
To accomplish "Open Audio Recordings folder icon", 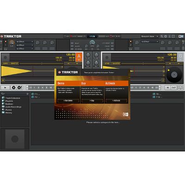I will 3,107.
